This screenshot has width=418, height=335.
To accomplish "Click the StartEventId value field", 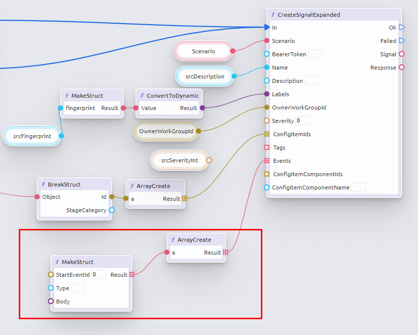I will click(x=98, y=275).
